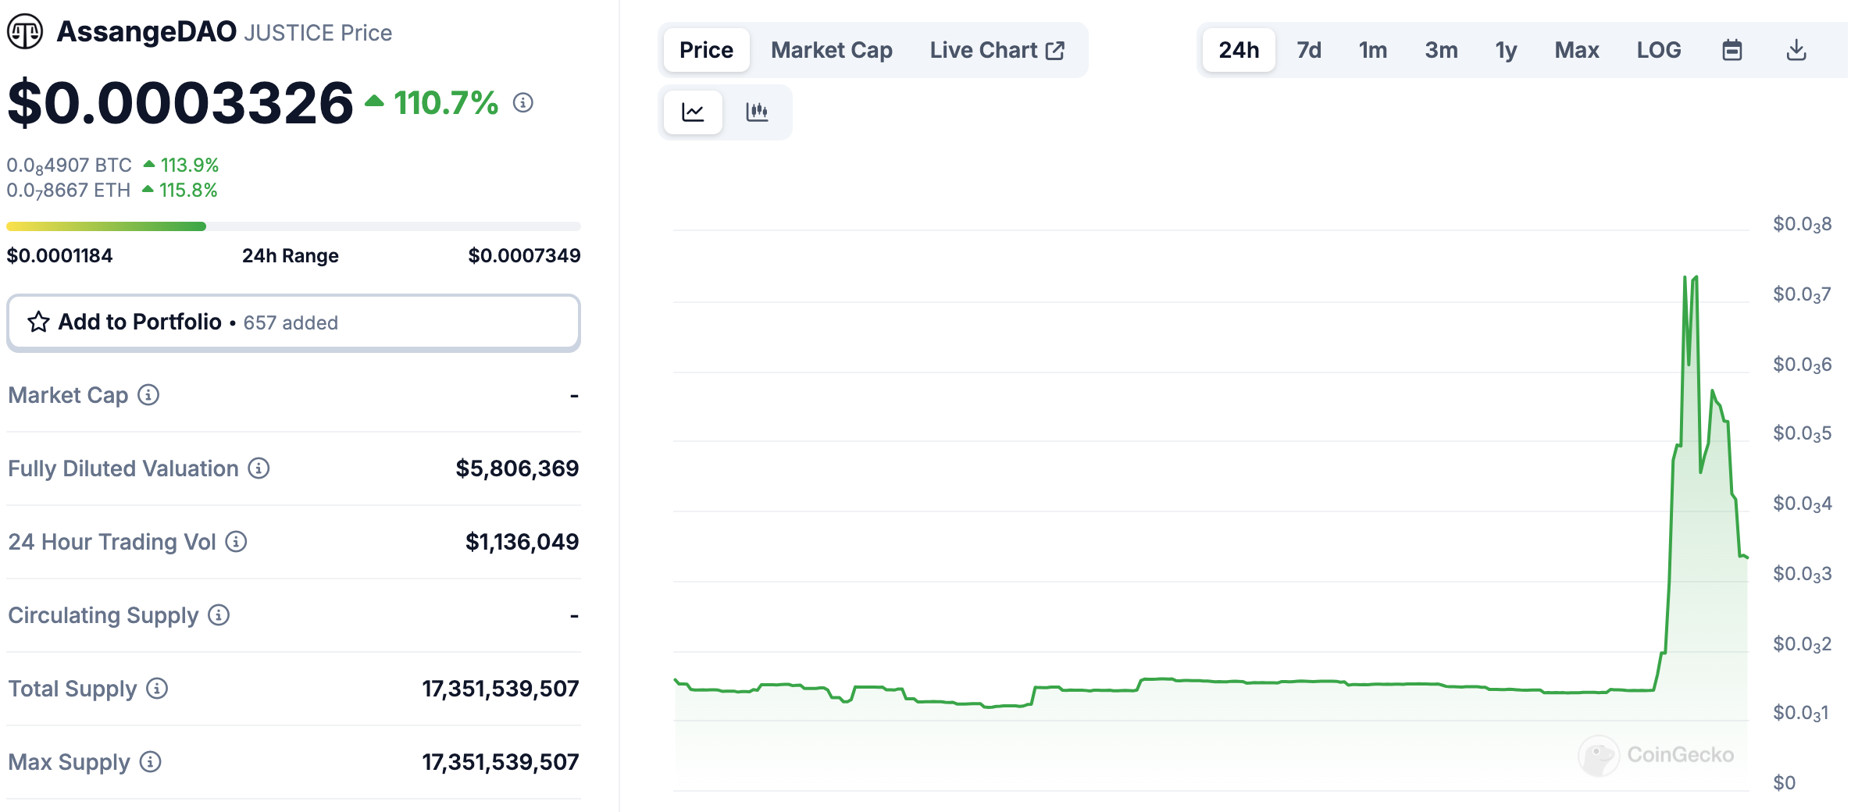Set chart range to 1m
Image resolution: width=1851 pixels, height=812 pixels.
[1373, 50]
